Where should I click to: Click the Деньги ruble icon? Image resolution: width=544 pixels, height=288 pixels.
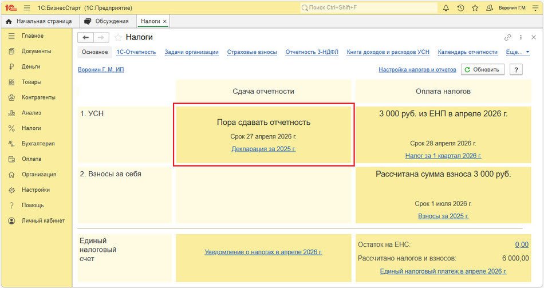pos(11,66)
